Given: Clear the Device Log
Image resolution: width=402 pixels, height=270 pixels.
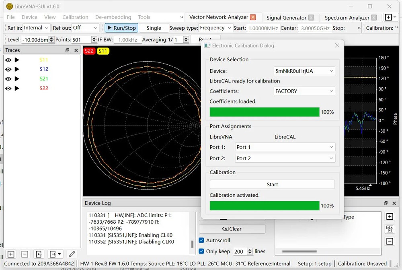Looking at the screenshot, I should tap(232, 229).
